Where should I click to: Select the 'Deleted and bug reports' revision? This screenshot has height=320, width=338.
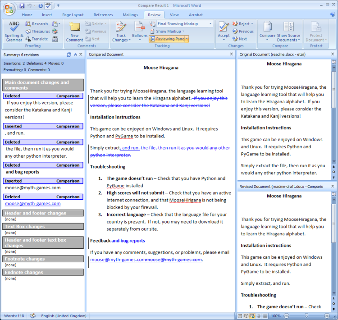point(43,169)
